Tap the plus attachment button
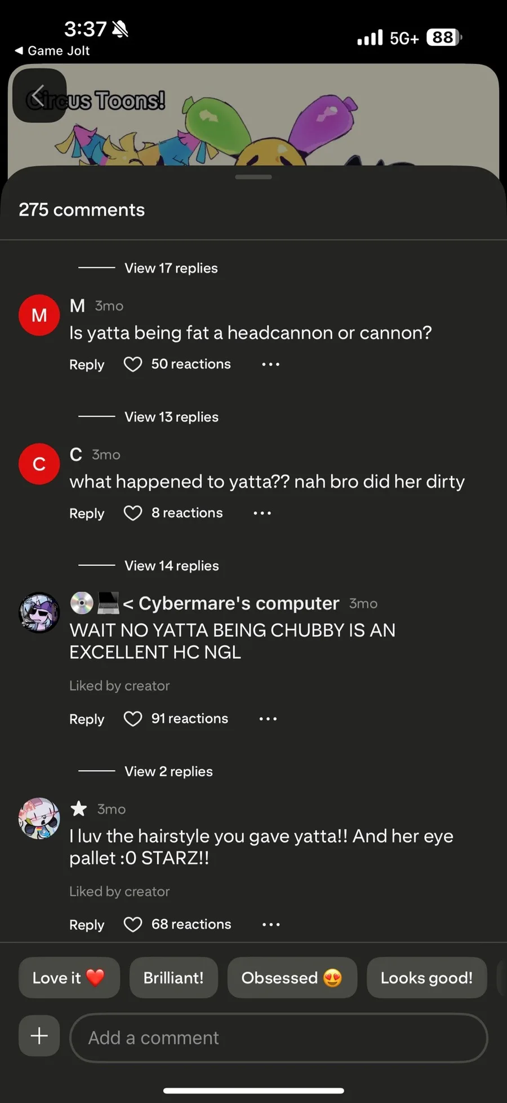 coord(39,1036)
